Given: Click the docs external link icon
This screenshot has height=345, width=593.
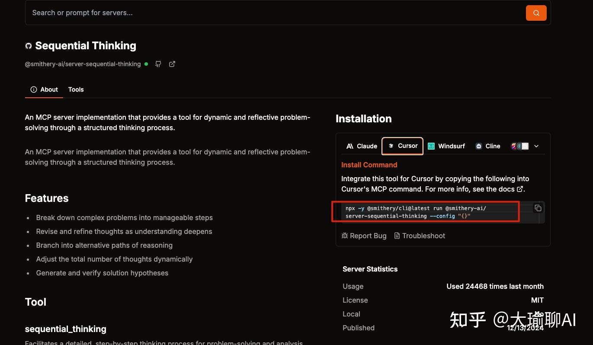Looking at the screenshot, I should tap(520, 189).
